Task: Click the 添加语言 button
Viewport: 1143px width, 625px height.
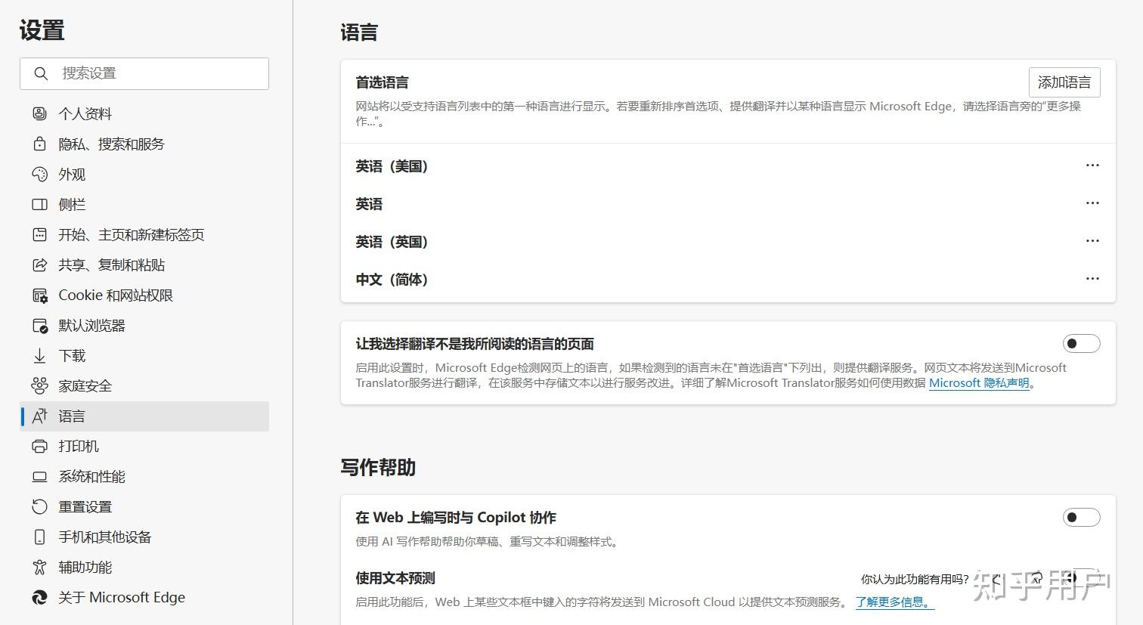Action: (1064, 82)
